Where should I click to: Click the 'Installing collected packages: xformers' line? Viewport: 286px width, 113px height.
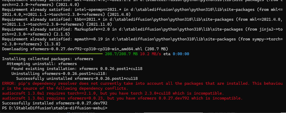[x=48, y=59]
